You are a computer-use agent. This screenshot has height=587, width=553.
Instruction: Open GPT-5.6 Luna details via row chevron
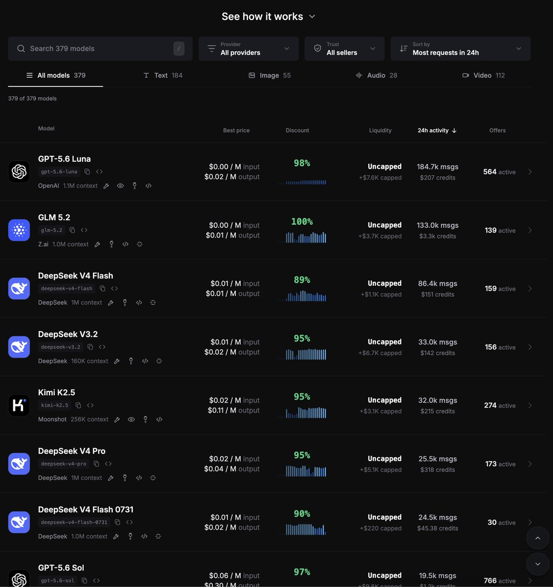pos(530,172)
